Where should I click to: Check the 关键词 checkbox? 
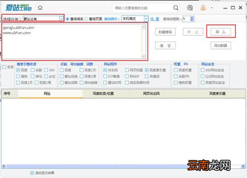(x=147, y=76)
